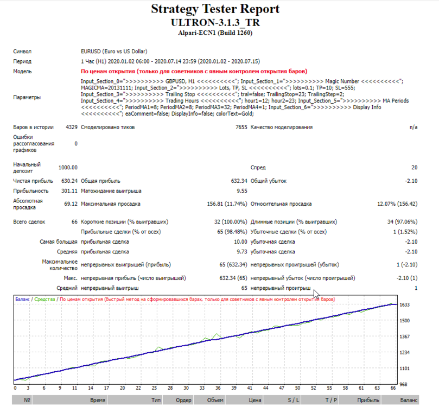439x407 pixels.
Task: Select the 'Модель' label
Action: 22,72
